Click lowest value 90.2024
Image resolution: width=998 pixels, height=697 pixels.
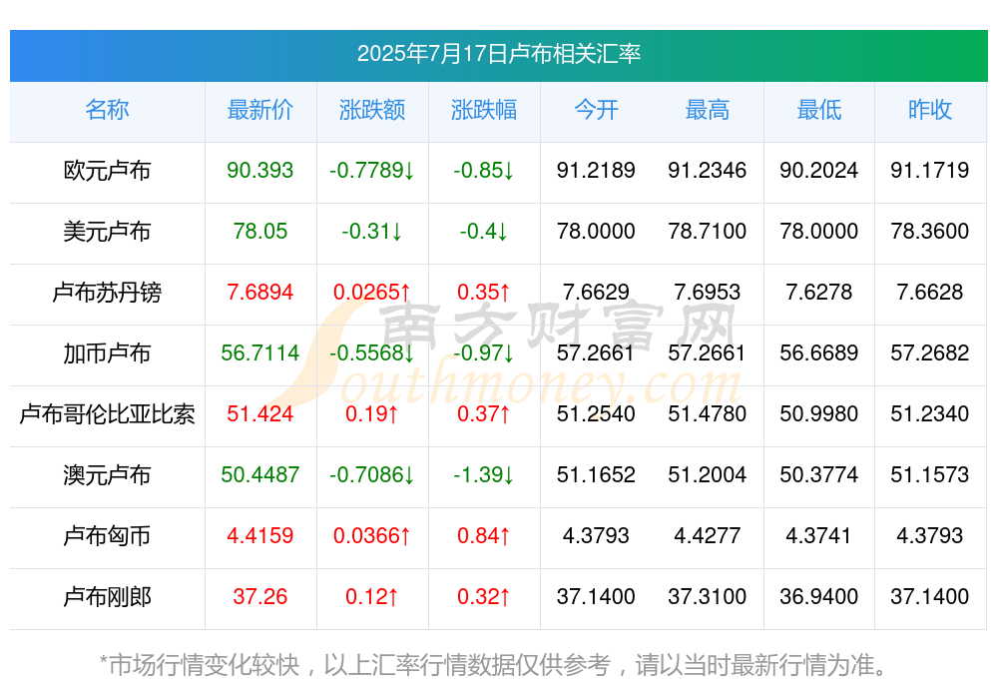tap(819, 170)
